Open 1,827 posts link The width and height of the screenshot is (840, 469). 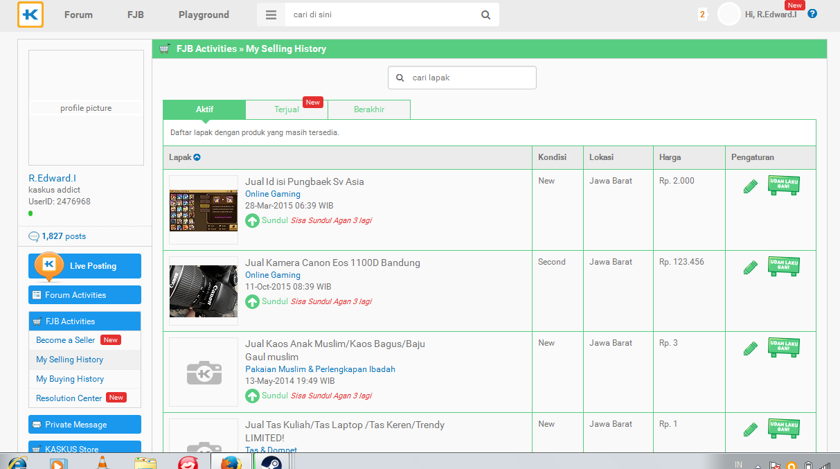[x=64, y=236]
